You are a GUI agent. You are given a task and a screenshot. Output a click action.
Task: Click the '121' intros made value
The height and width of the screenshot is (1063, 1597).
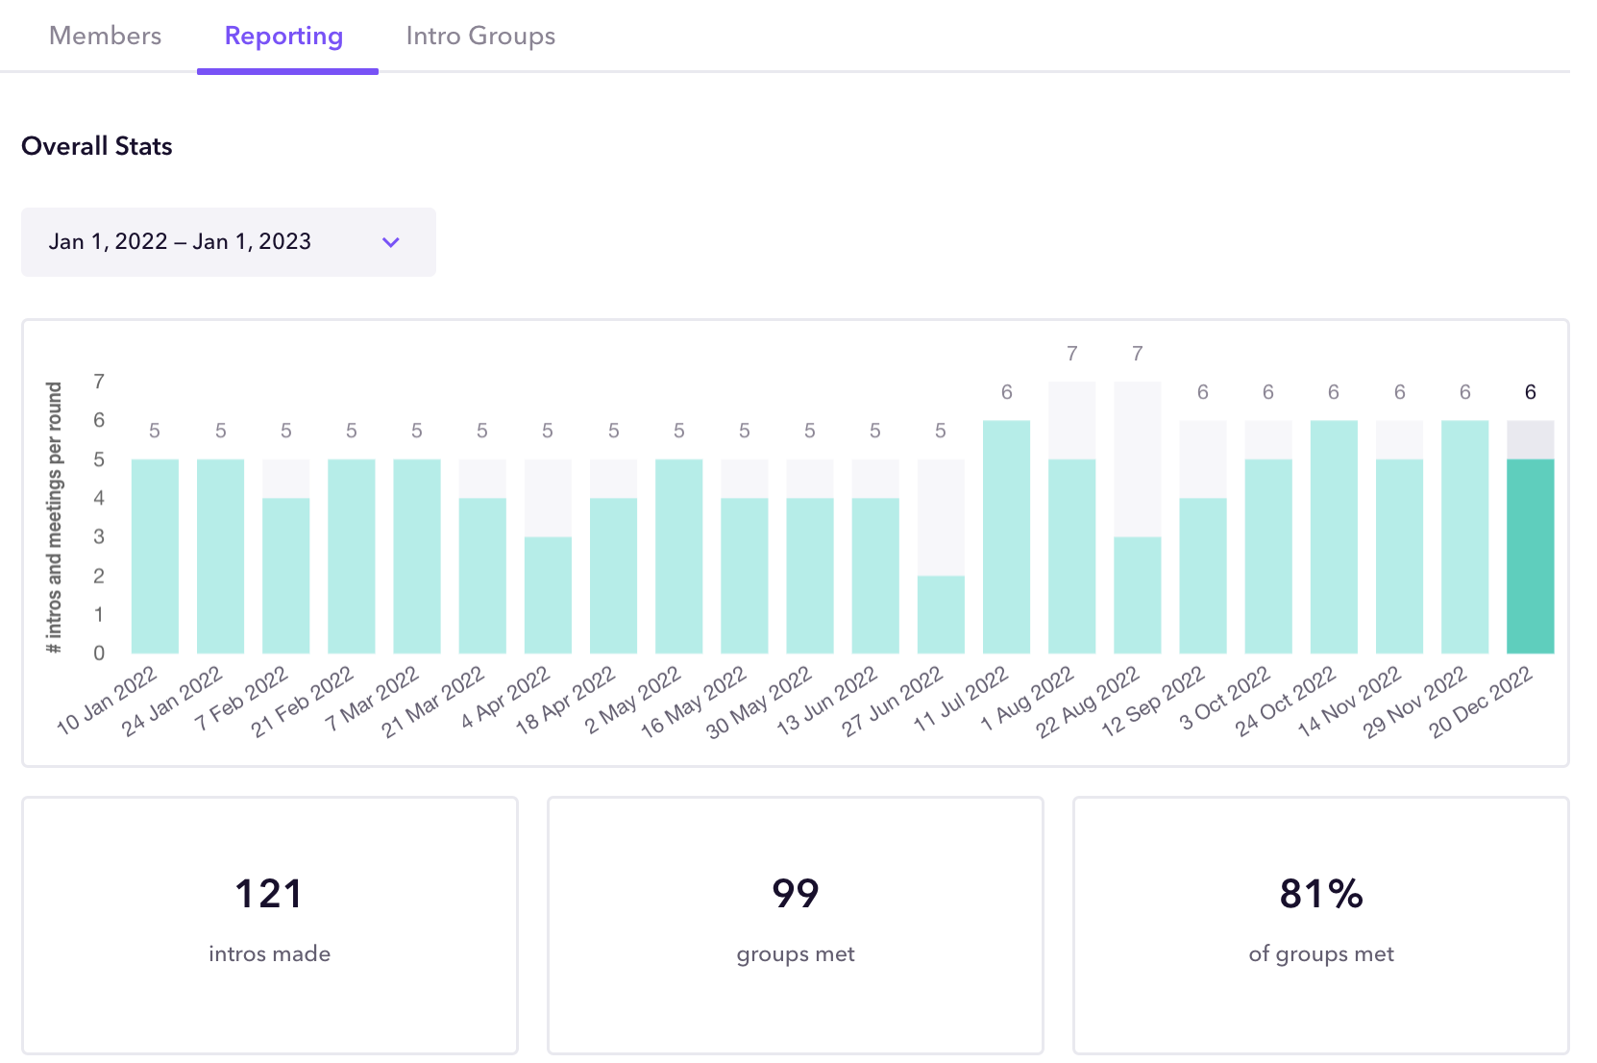click(269, 894)
